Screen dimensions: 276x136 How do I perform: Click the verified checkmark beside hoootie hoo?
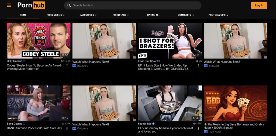(x=153, y=124)
